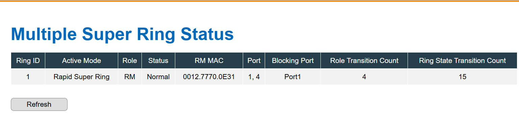
Task: Click MAC address 0012.7770.0E31
Action: [x=209, y=77]
